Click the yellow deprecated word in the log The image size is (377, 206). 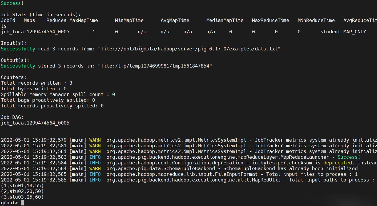click(338, 163)
